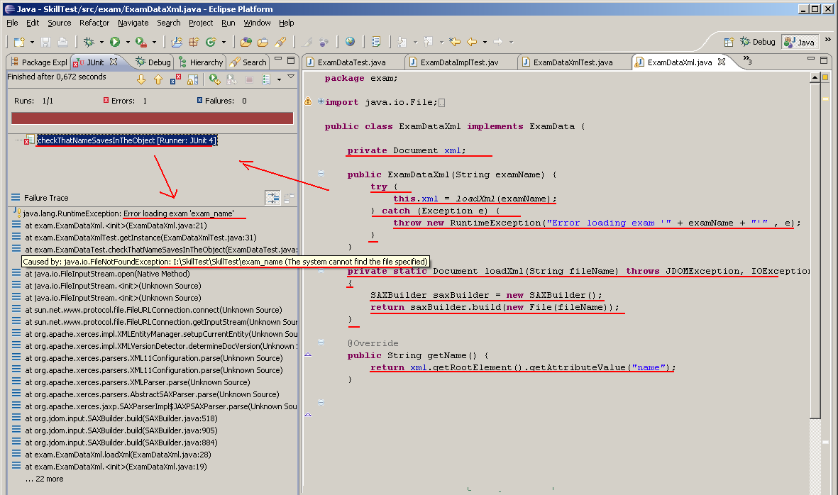The image size is (838, 495).
Task: Rerun the JUnit test
Action: tap(213, 79)
